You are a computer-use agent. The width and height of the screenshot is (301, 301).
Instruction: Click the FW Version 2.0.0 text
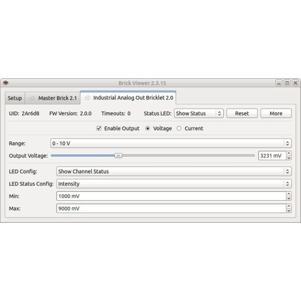70,113
